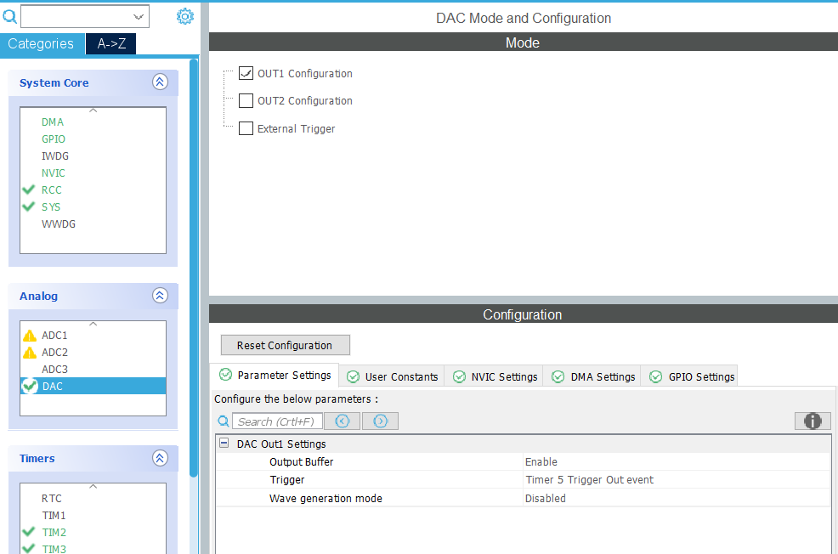The width and height of the screenshot is (838, 554).
Task: Click Output Buffer value Enable
Action: pos(541,461)
